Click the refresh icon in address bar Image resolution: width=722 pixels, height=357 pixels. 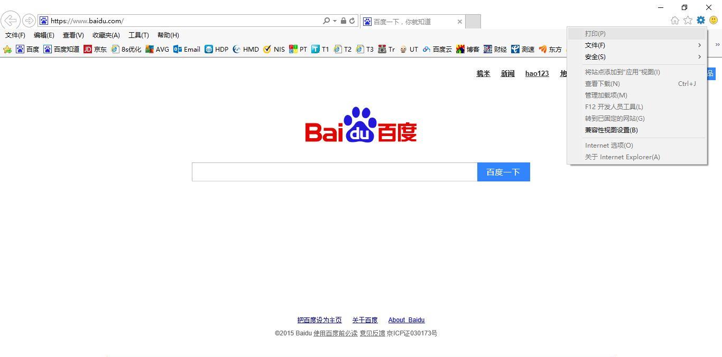pyautogui.click(x=352, y=21)
